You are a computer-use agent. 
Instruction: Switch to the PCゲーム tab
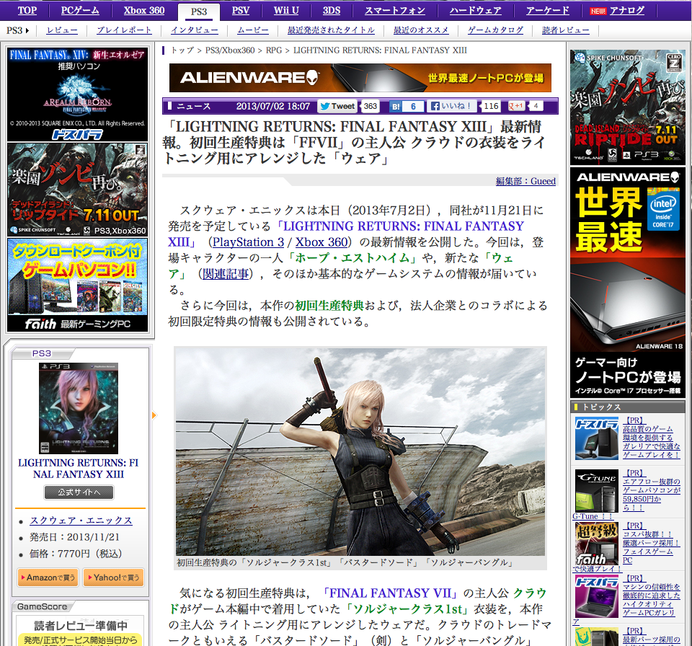[x=80, y=10]
